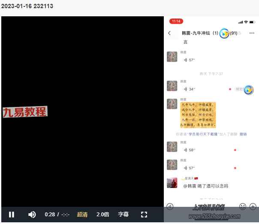The image size is (259, 224).
Task: Tap the red 11:14 time pill
Action: tap(176, 21)
